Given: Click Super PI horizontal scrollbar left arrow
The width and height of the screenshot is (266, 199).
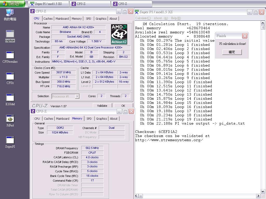Looking at the screenshot, I should tap(137, 196).
